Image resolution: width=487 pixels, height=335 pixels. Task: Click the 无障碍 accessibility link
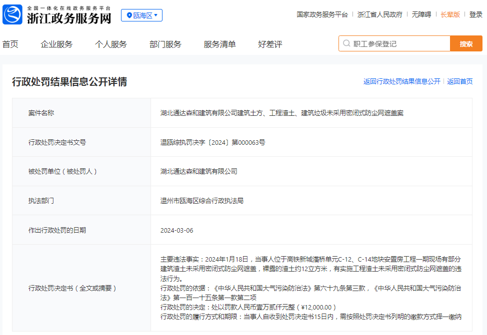tap(421, 14)
